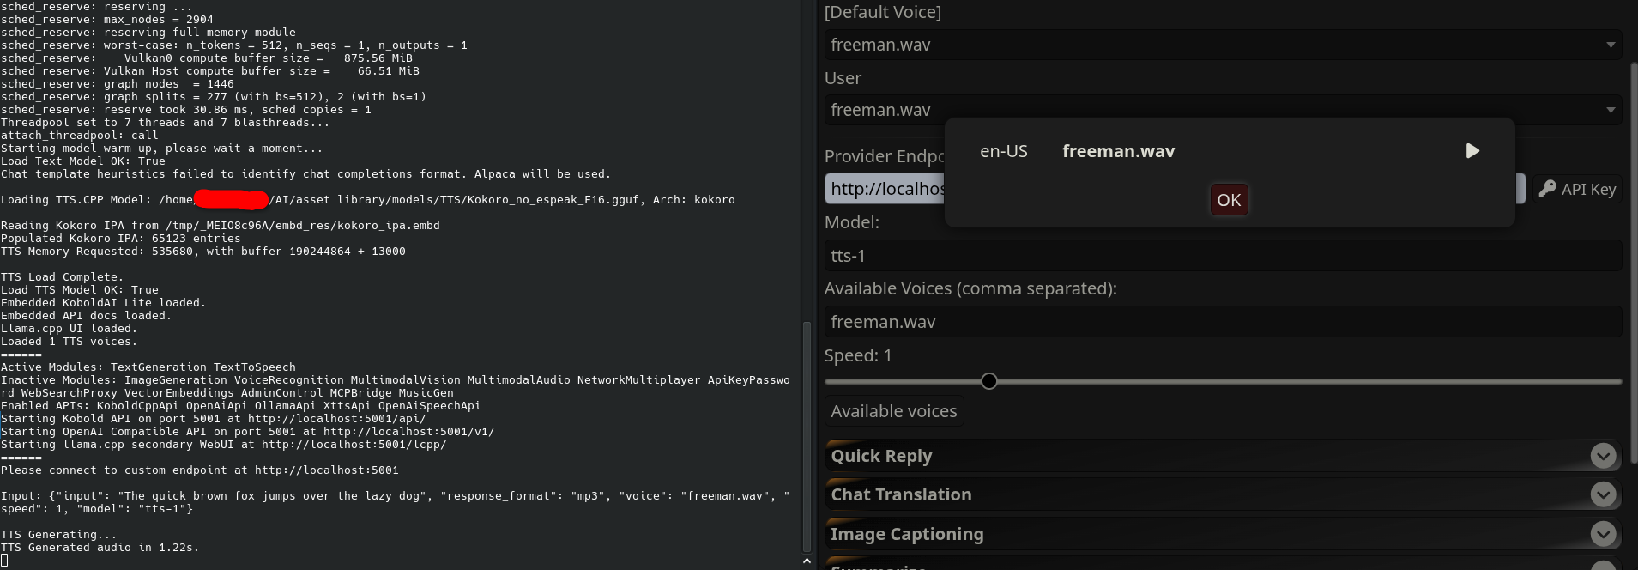This screenshot has height=570, width=1638.
Task: Click the 'Speed: 1' label
Action: 858,355
